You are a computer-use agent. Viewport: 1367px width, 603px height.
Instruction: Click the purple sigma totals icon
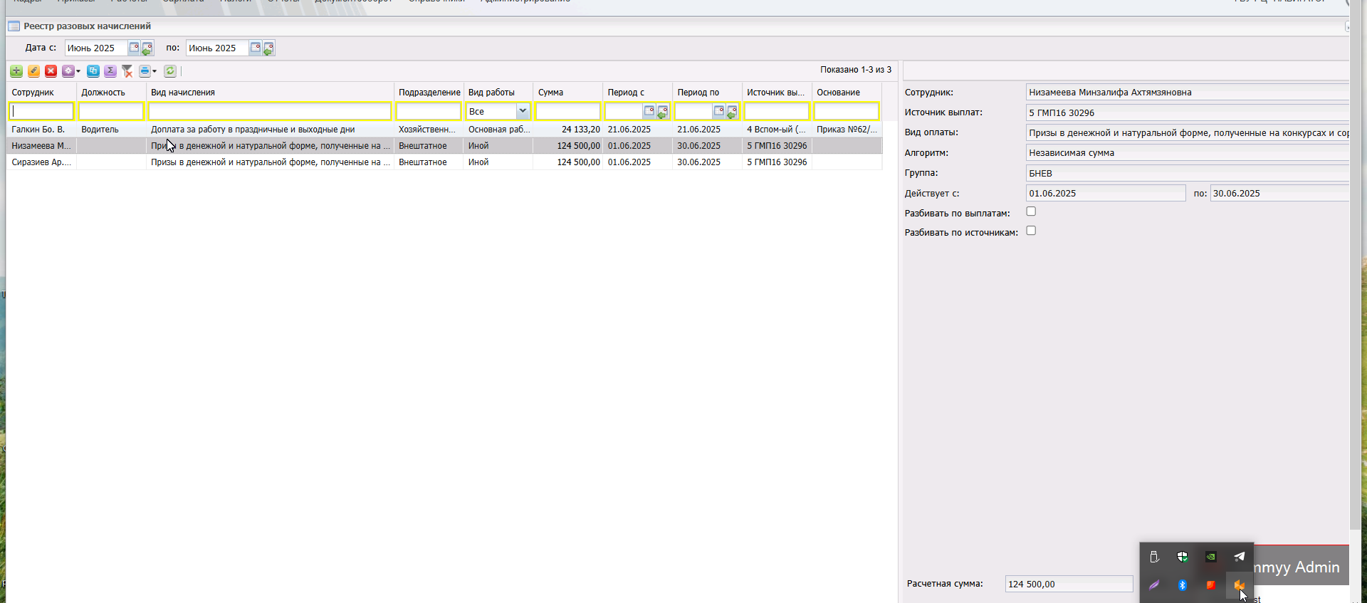[x=110, y=71]
